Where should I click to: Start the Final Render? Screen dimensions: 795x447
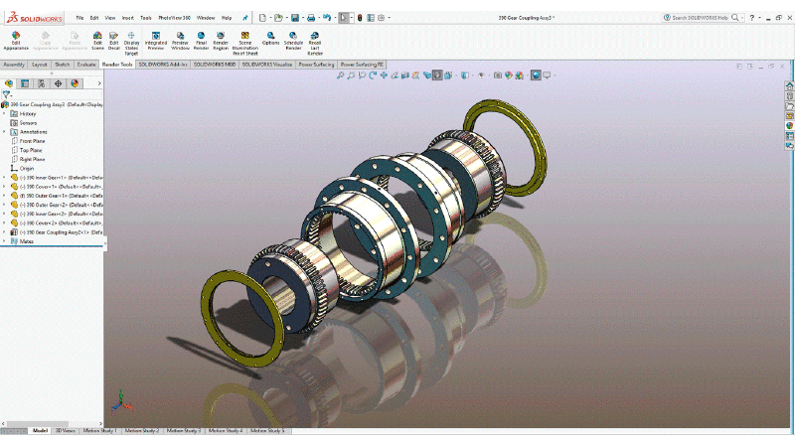201,41
